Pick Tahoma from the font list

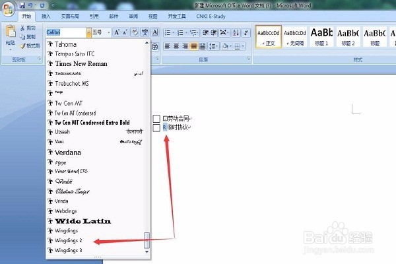pos(95,44)
